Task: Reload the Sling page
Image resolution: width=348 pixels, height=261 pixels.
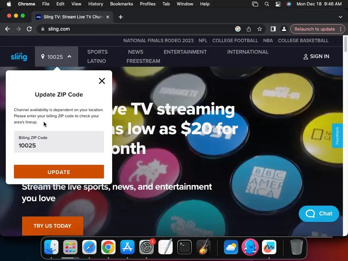Action: (x=29, y=29)
